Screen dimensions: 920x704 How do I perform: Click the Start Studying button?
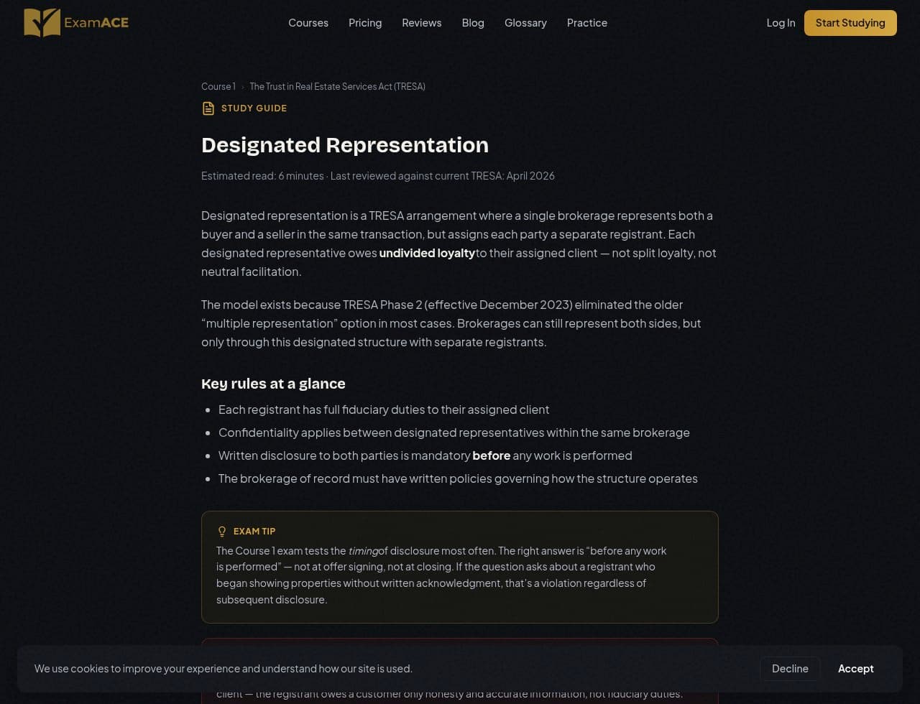pos(850,23)
